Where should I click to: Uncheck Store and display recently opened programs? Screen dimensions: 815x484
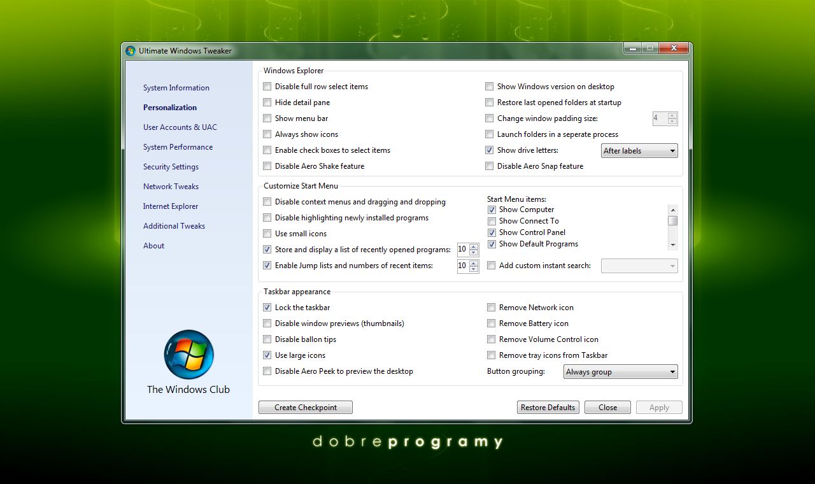point(267,250)
